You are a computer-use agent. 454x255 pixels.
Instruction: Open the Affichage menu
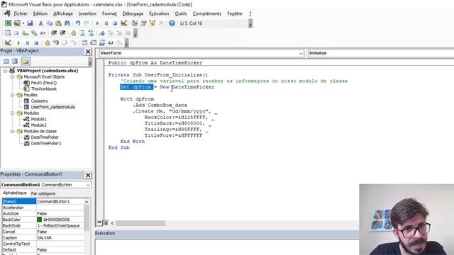pos(63,13)
